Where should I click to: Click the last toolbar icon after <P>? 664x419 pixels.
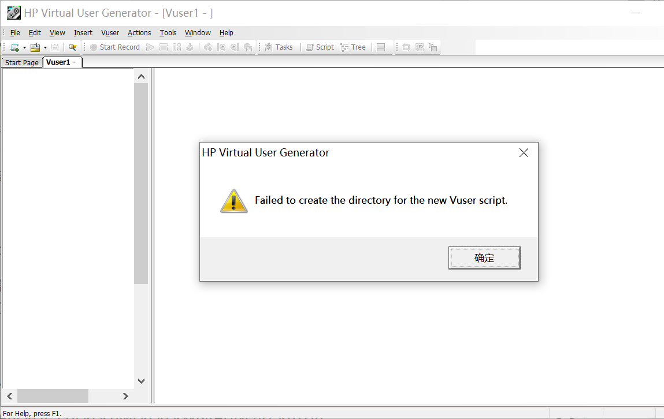tap(433, 47)
